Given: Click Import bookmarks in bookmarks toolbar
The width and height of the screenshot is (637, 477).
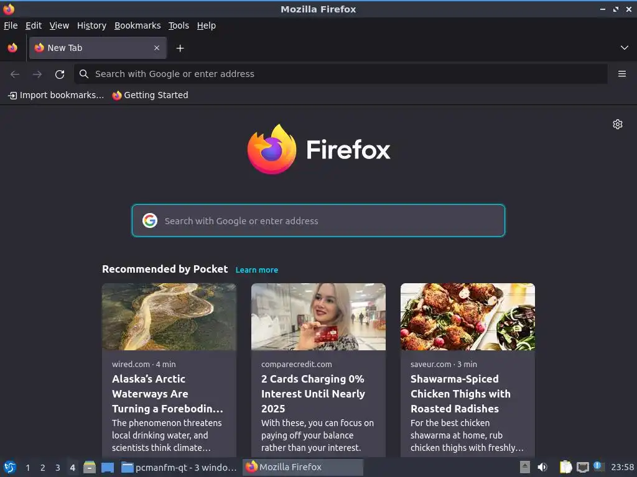Looking at the screenshot, I should click(56, 95).
